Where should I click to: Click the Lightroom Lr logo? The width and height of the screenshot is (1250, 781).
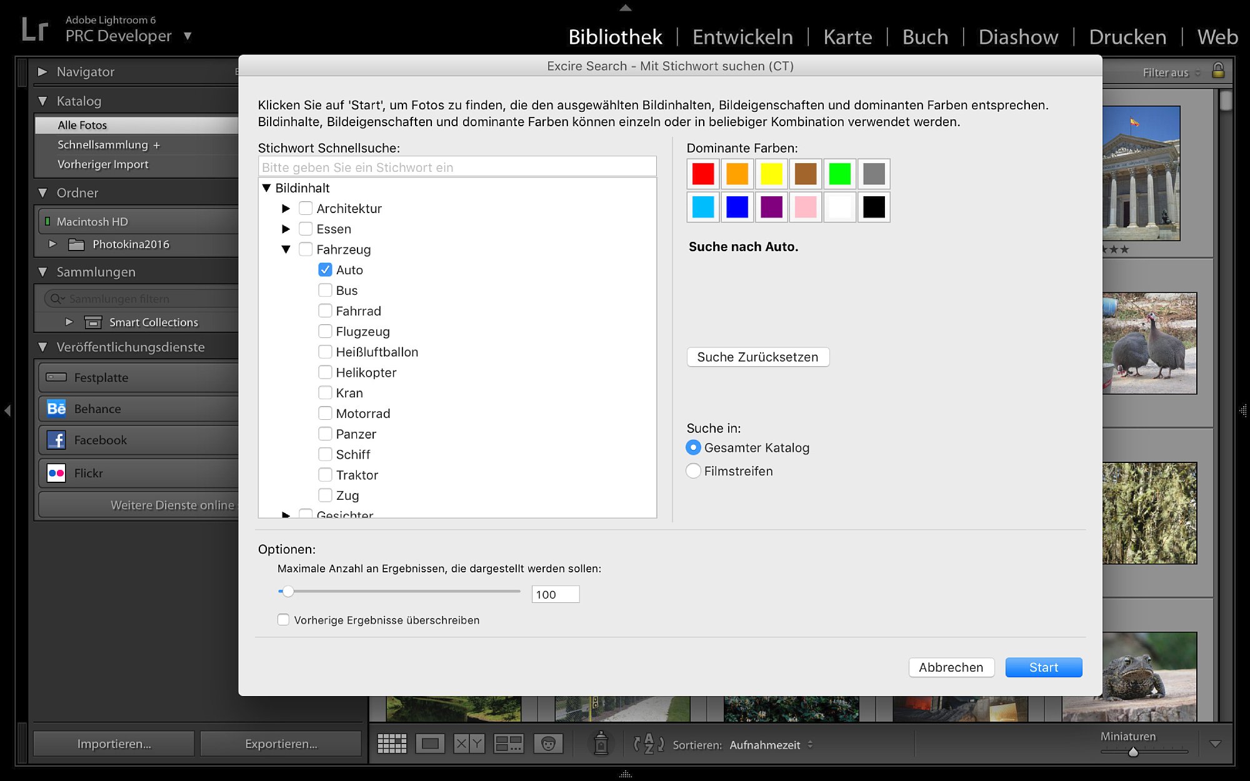coord(34,29)
